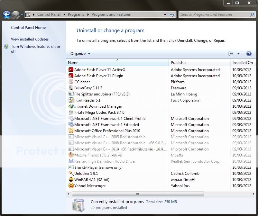
Task: Click the change view icon
Action: (231, 54)
